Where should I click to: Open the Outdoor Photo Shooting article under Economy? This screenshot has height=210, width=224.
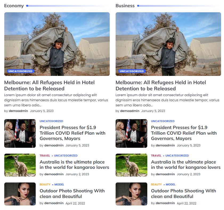(x=72, y=193)
